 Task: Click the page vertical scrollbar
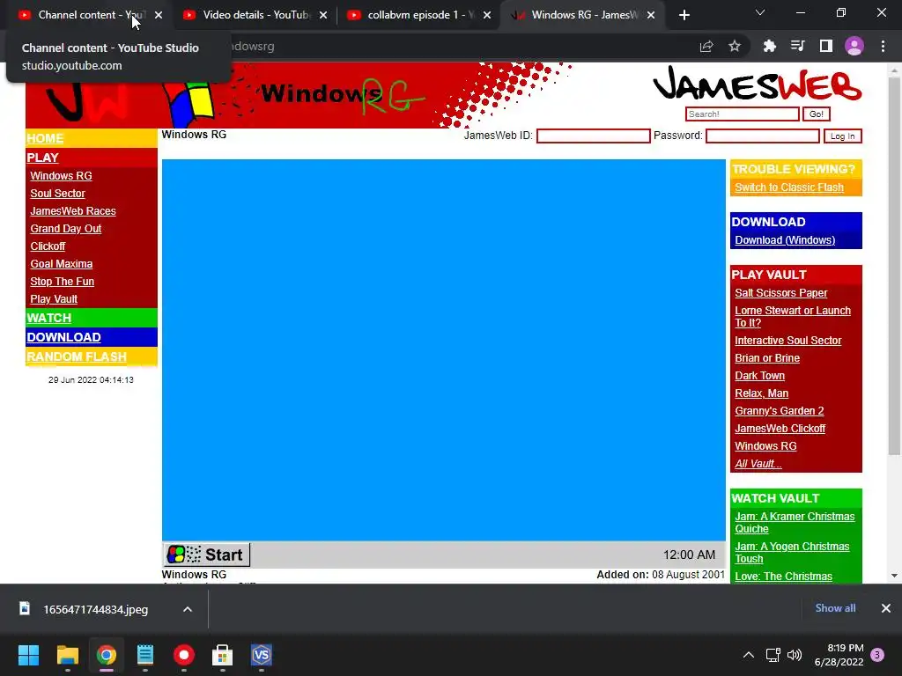click(x=894, y=268)
